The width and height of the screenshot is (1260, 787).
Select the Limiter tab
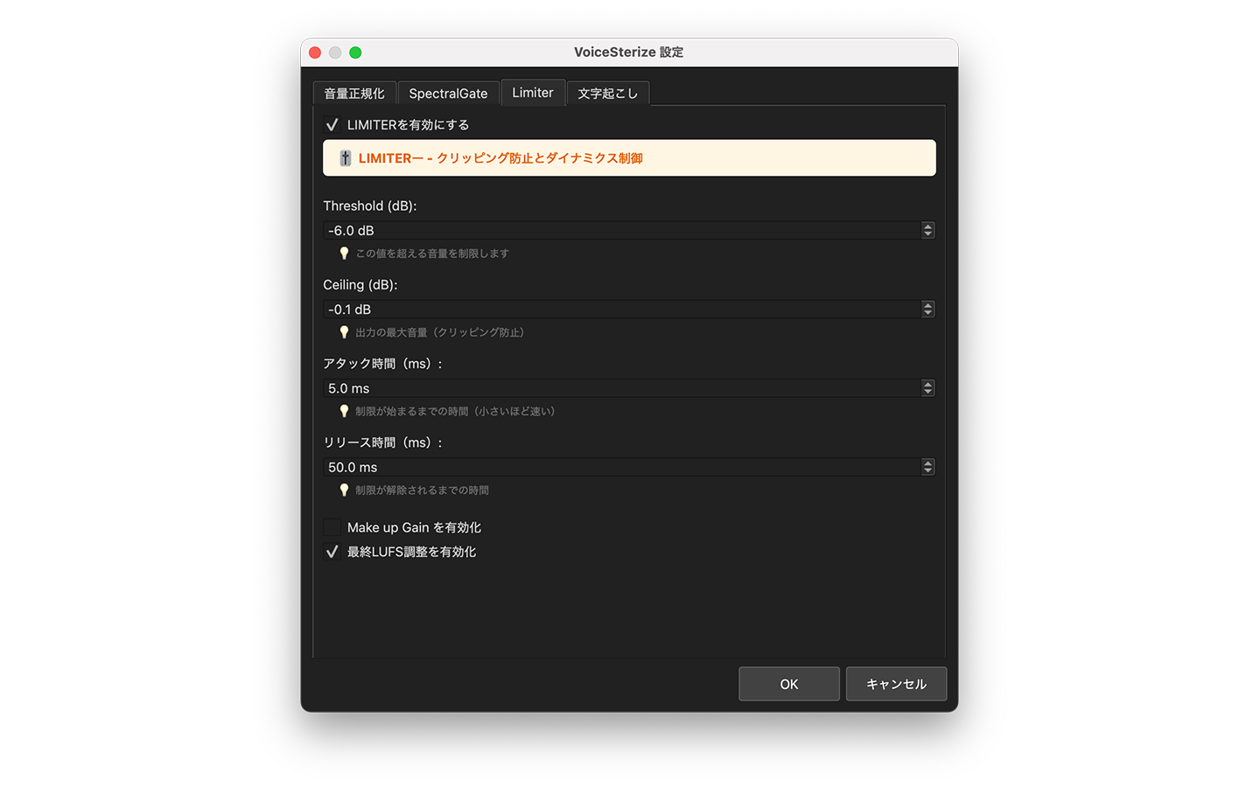tap(533, 93)
